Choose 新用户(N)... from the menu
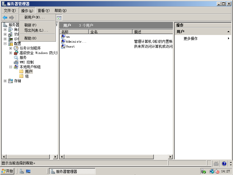The image size is (233, 175). (37, 17)
